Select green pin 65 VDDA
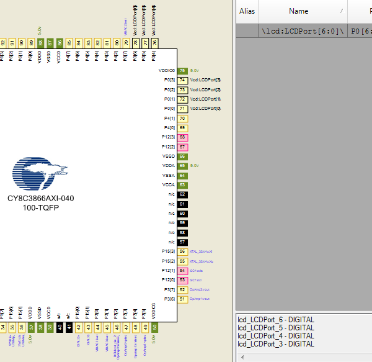Screen dimensions: 372x362 coord(182,166)
